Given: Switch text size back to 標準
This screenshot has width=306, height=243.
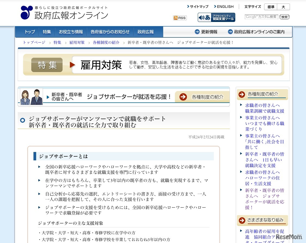Looking at the screenshot, I should (x=270, y=7).
